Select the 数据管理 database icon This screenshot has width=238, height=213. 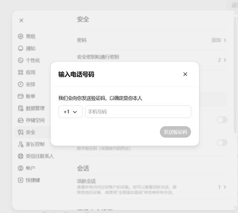pyautogui.click(x=20, y=108)
